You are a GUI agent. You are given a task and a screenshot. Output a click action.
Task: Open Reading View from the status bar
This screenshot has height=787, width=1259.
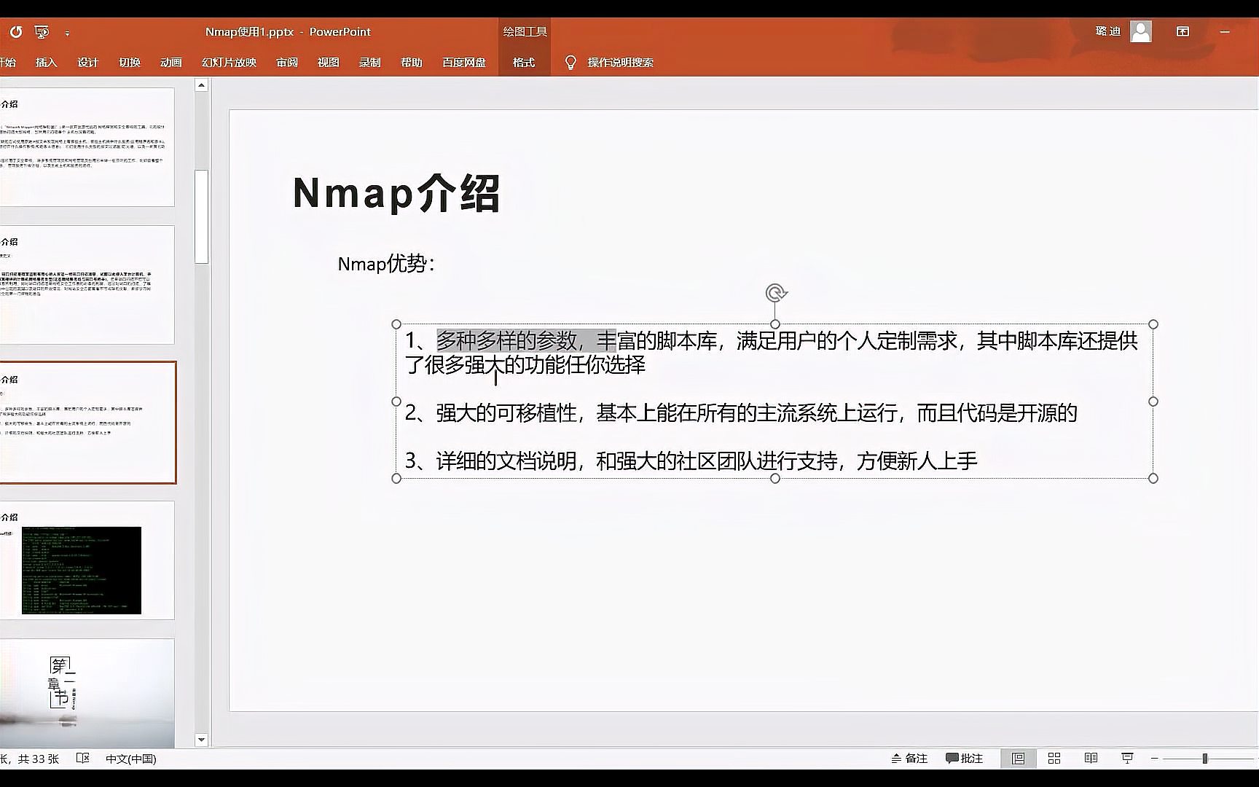(1090, 758)
